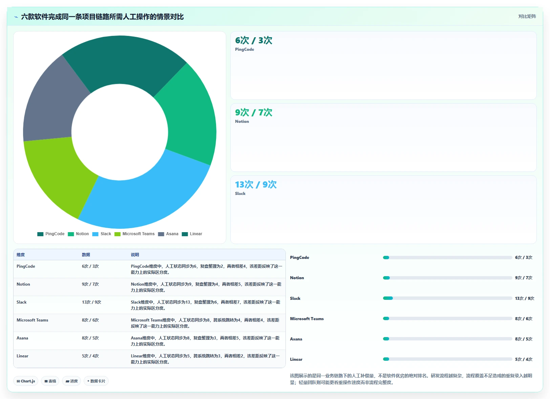Image resolution: width=550 pixels, height=399 pixels.
Task: Click the Chart.js tag chip
Action: (x=26, y=381)
